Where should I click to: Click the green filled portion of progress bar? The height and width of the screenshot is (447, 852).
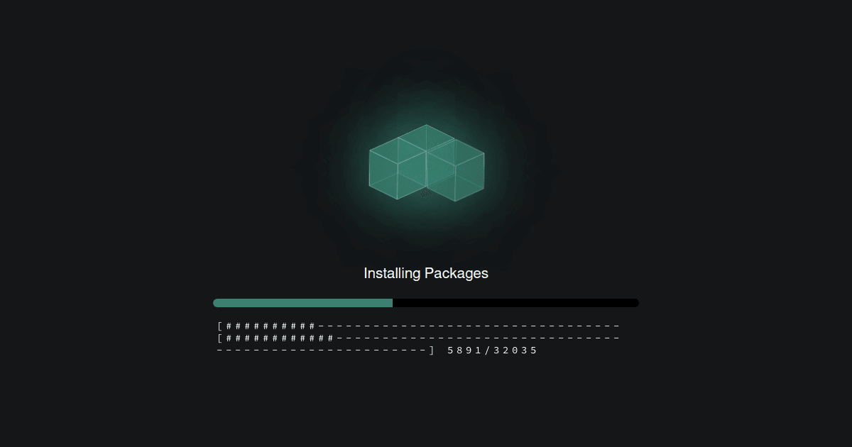(x=302, y=303)
